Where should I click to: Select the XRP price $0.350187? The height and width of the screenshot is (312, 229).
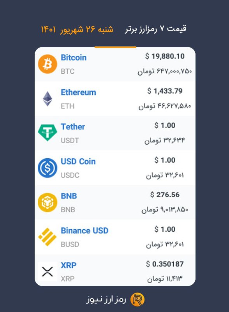click(x=165, y=264)
